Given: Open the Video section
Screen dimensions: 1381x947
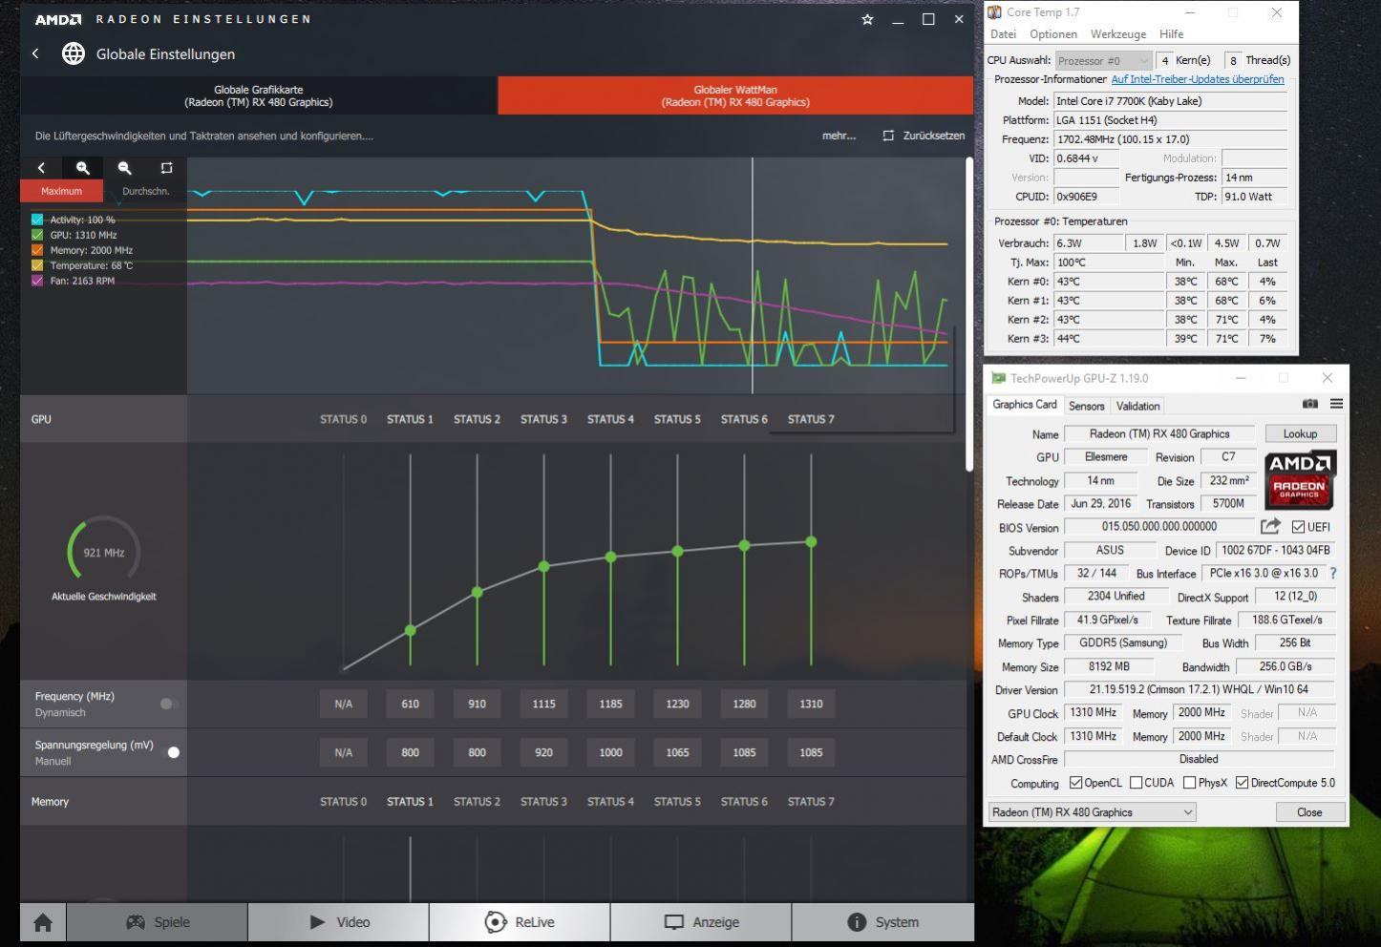Looking at the screenshot, I should point(339,922).
